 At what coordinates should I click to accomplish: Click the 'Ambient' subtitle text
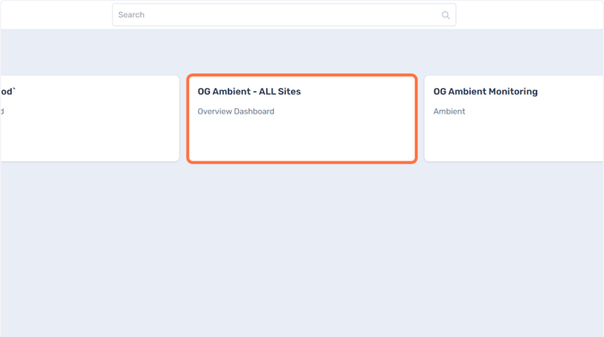tap(449, 112)
